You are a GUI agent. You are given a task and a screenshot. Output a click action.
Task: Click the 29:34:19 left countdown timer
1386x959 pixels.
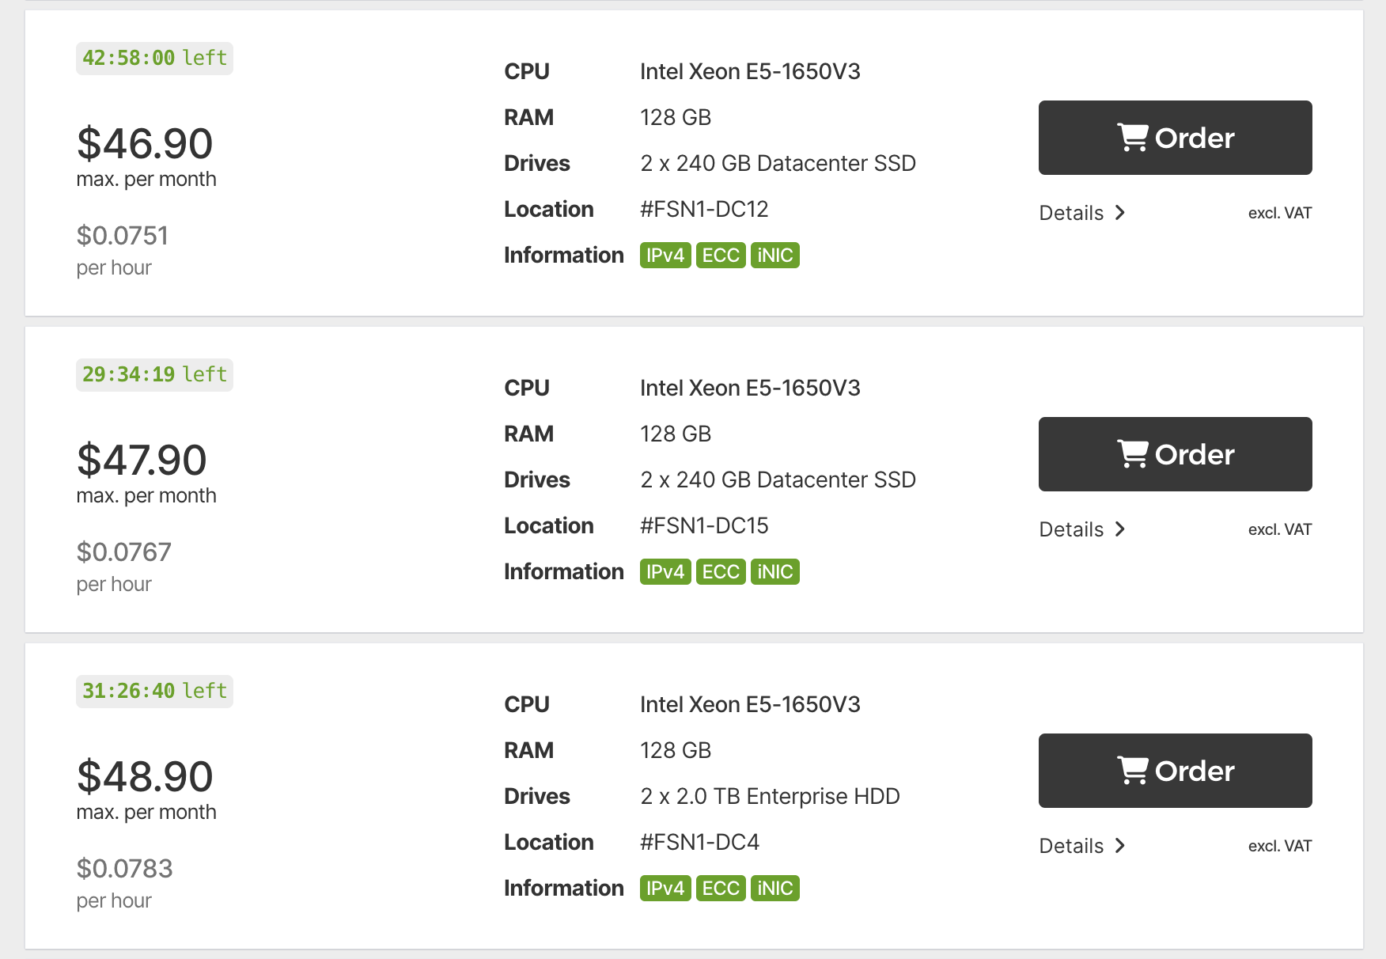[154, 375]
